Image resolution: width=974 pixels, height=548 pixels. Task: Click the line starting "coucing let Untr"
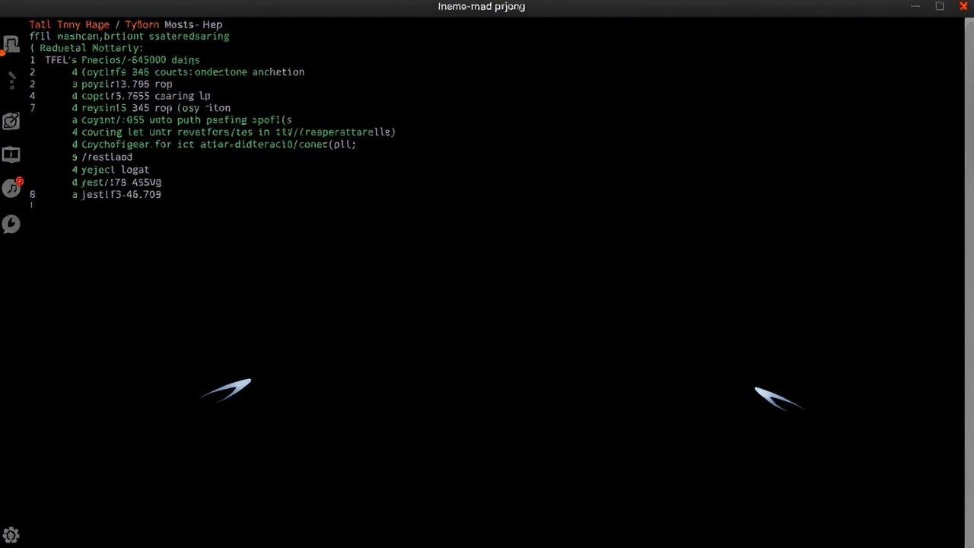[x=234, y=132]
